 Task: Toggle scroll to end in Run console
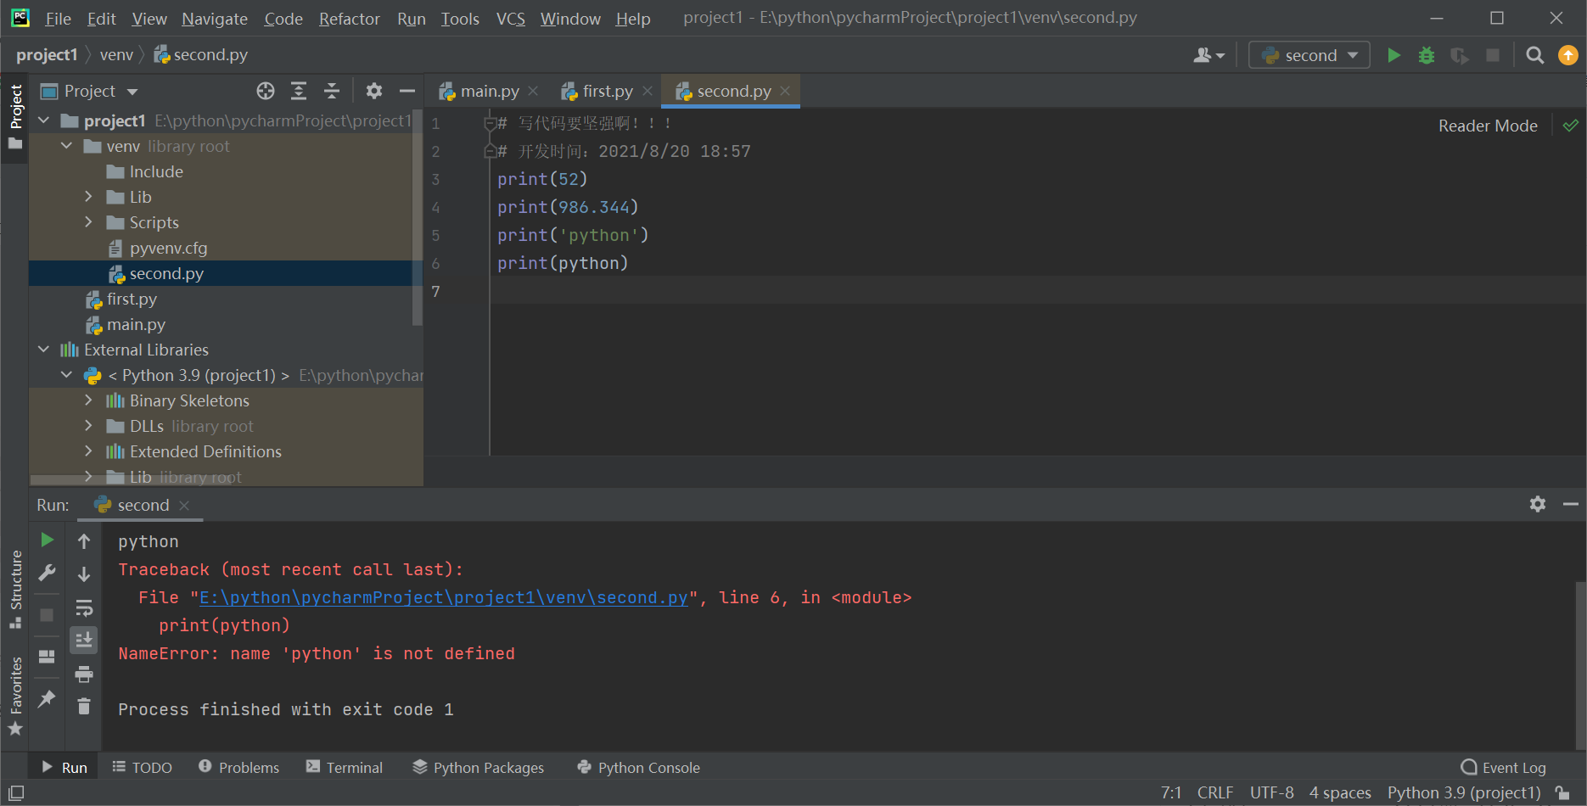84,641
